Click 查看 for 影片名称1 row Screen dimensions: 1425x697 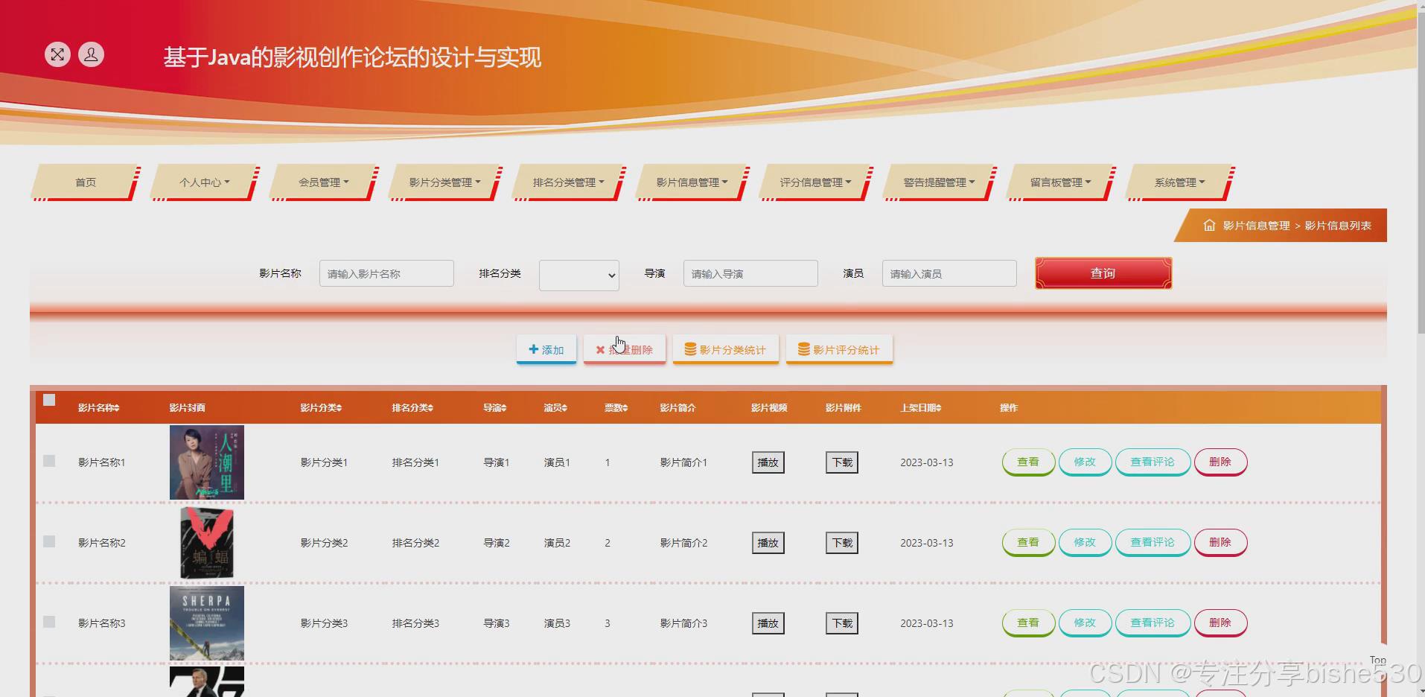pos(1028,462)
